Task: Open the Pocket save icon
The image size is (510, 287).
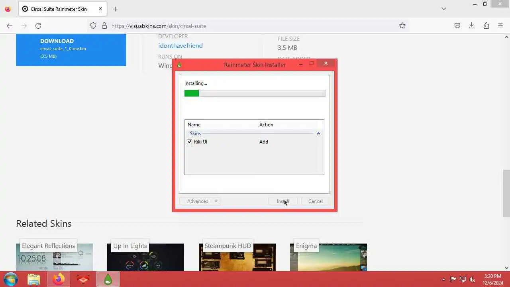Action: pyautogui.click(x=457, y=26)
